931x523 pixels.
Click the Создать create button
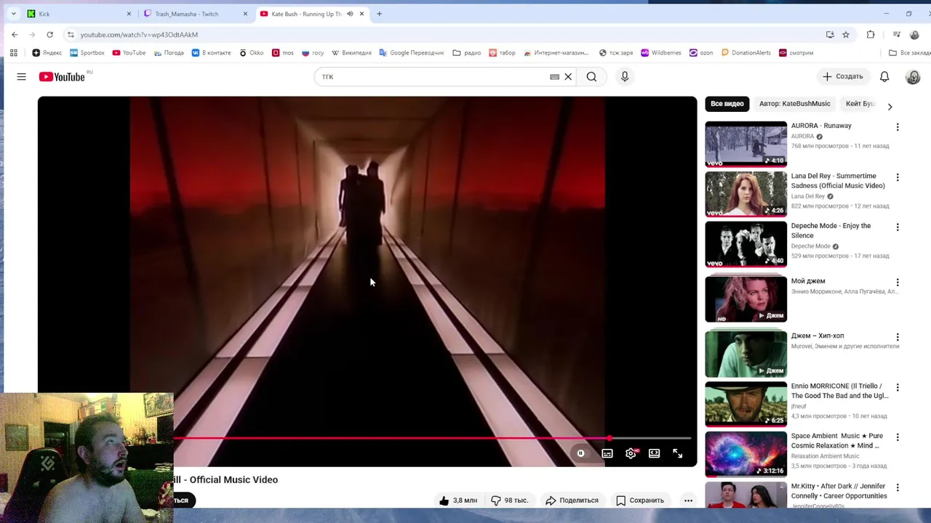pos(842,76)
